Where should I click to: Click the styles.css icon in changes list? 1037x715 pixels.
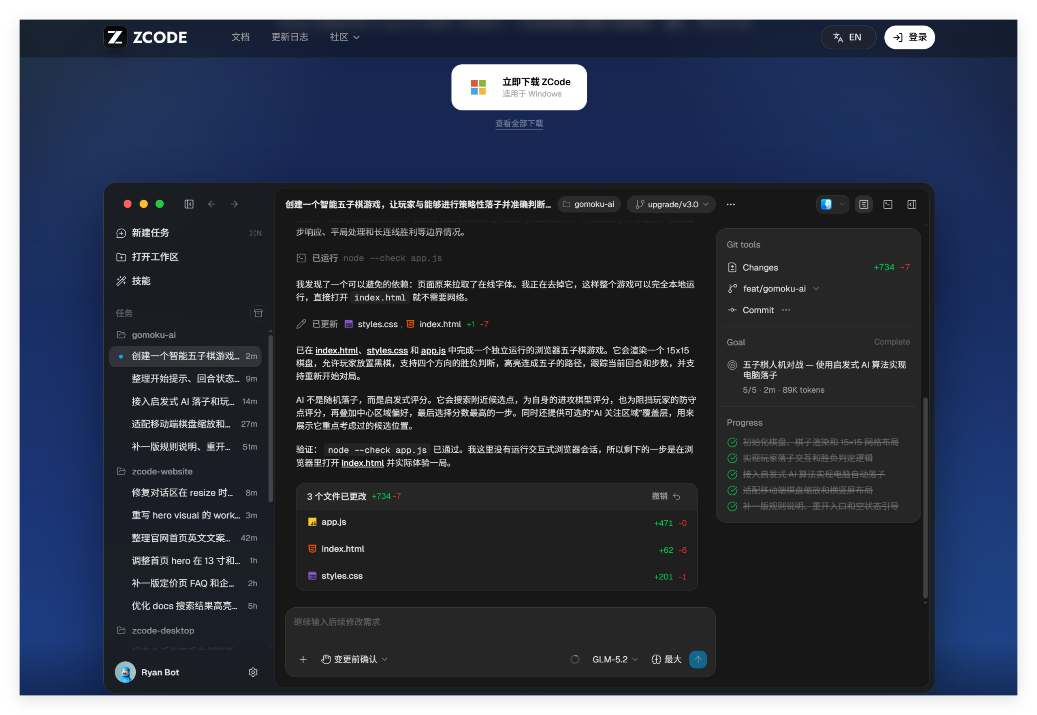(312, 576)
